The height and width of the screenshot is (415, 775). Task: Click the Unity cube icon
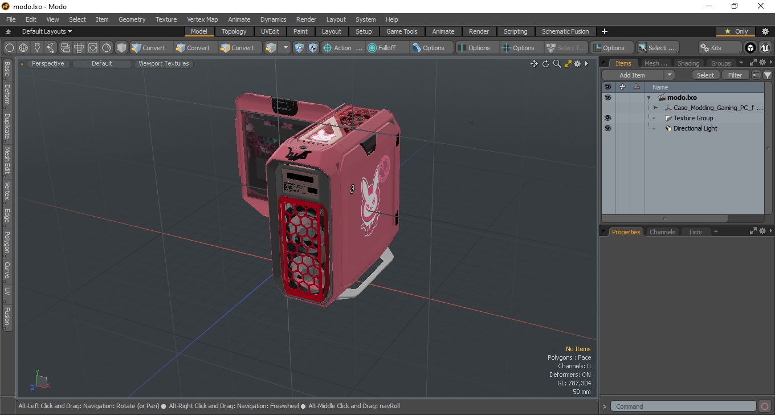[750, 48]
